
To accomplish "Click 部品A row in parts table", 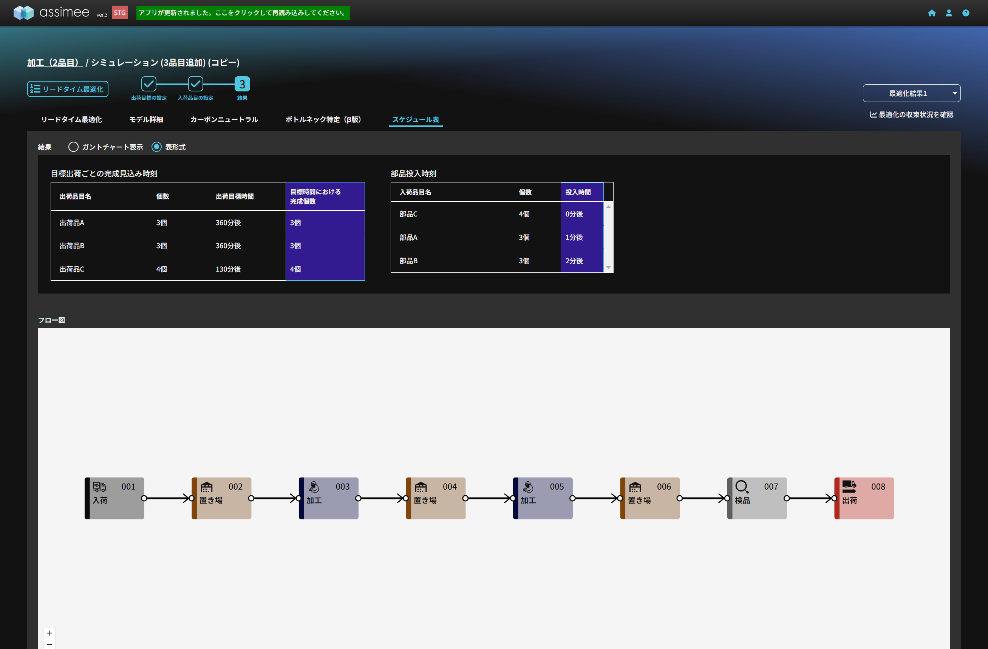I will pos(497,237).
